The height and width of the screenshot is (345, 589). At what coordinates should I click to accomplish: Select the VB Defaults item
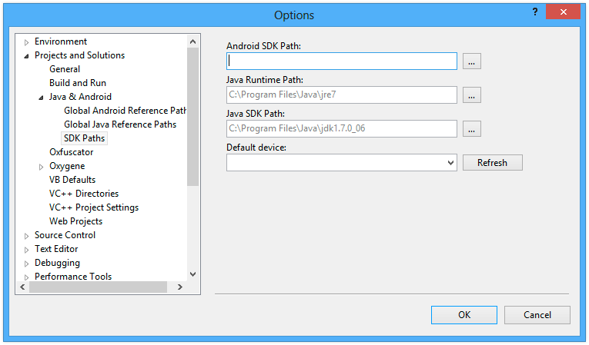click(72, 180)
